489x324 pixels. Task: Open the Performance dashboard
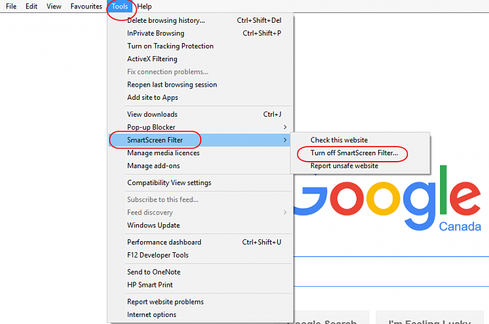coord(200,242)
